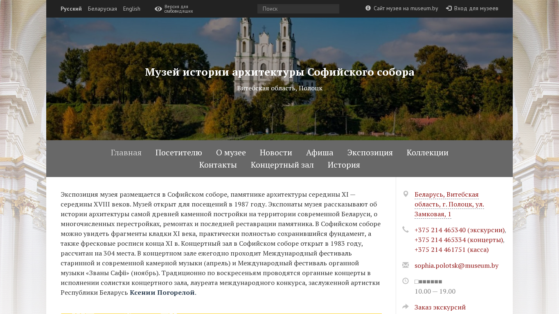Open Версия для слабовидящих mode
This screenshot has height=314, width=559.
(x=178, y=9)
